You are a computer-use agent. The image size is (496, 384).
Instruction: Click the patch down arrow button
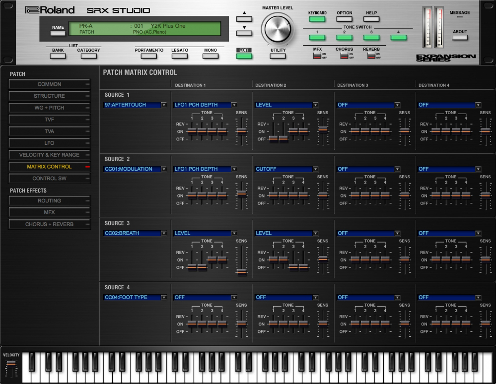(x=244, y=33)
